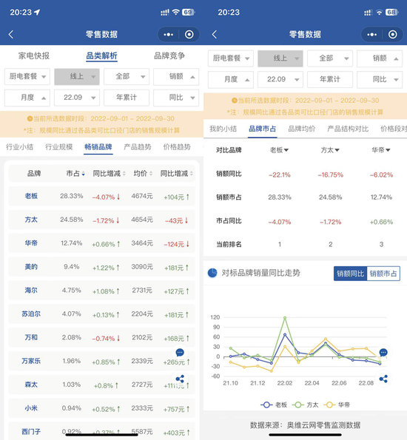Select the 销额同比 chart toggle
The image size is (407, 440).
(x=350, y=274)
